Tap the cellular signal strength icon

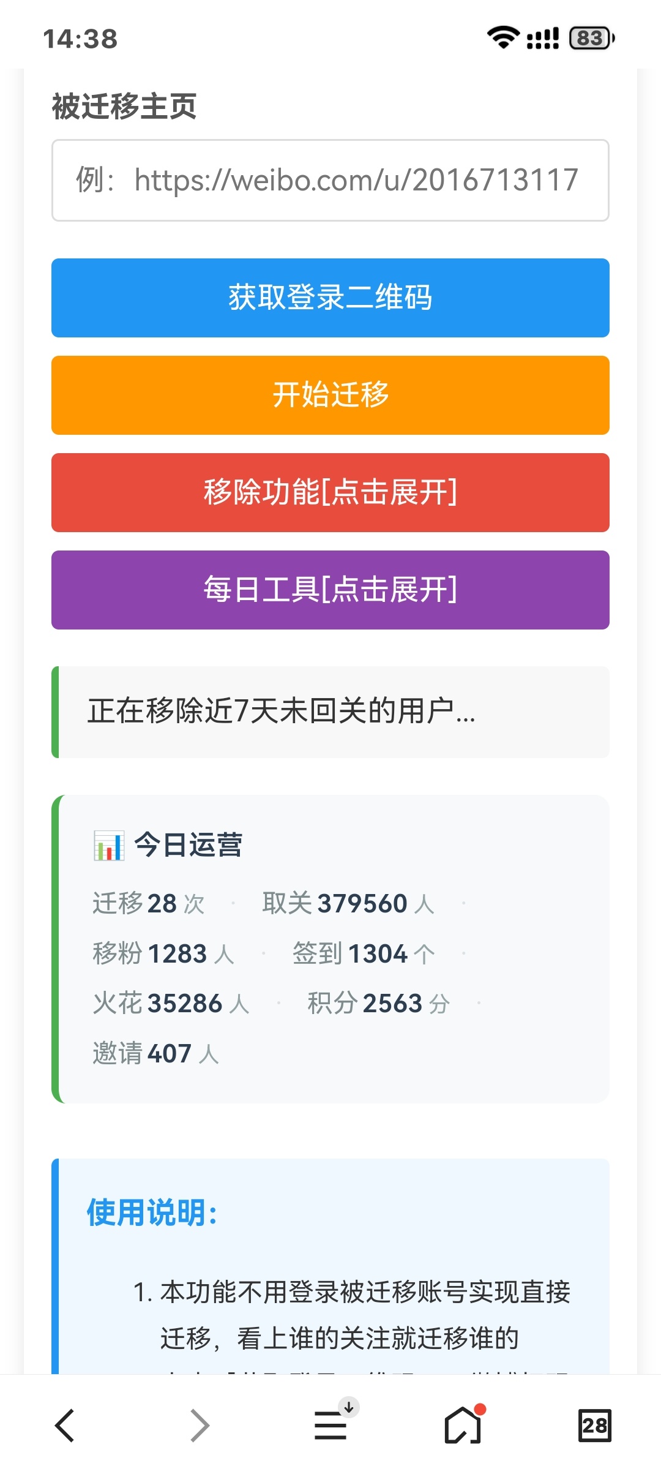(x=543, y=38)
